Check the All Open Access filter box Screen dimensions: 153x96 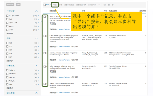click(7, 16)
